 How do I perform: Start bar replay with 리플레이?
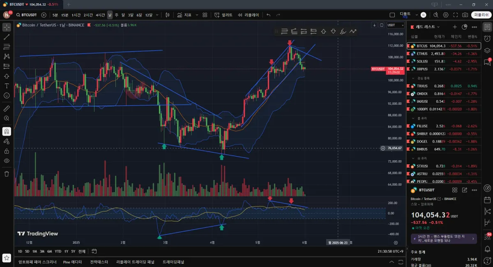pyautogui.click(x=249, y=15)
